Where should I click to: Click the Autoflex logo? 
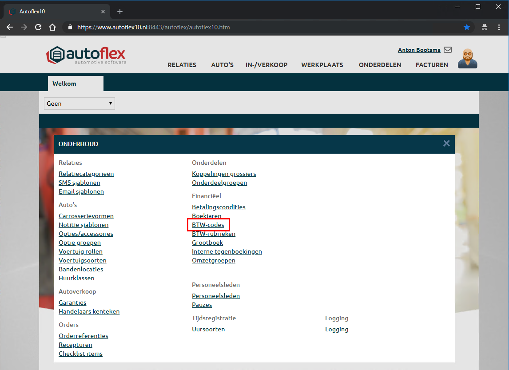pos(86,56)
